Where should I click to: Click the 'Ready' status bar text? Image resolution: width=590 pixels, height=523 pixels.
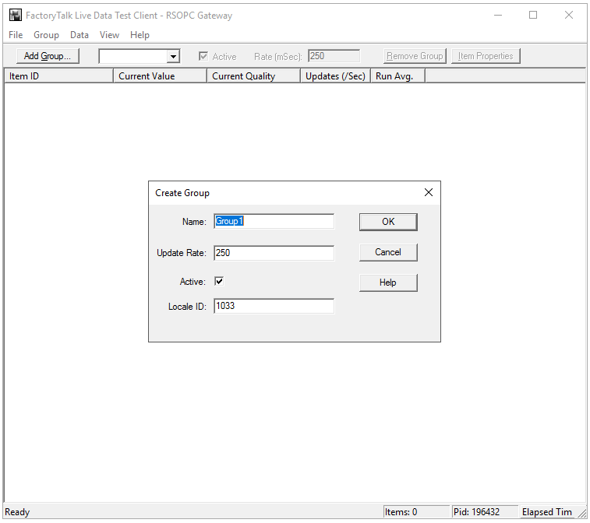[x=17, y=512]
